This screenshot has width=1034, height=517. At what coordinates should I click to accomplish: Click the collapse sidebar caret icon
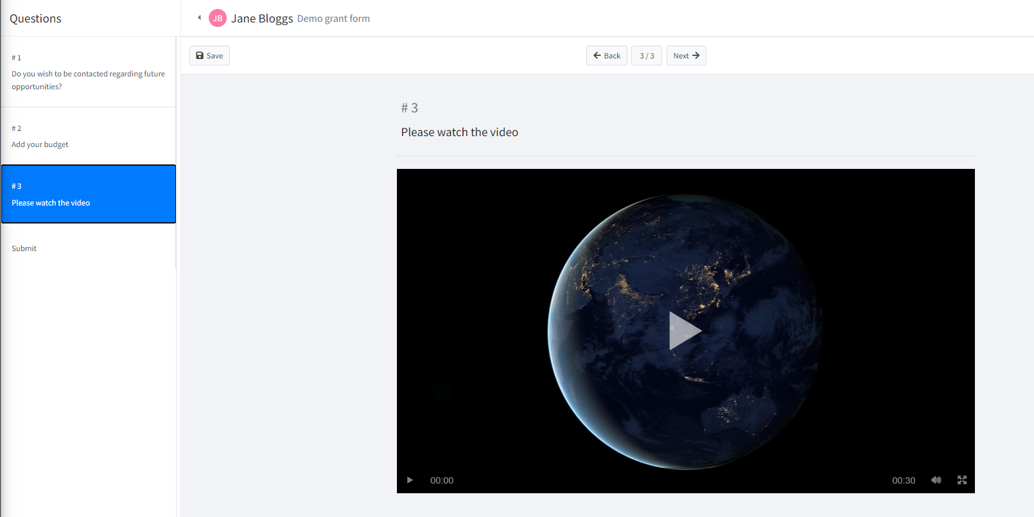[199, 18]
